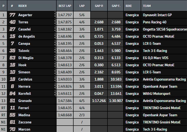The image size is (187, 132).
Task: Click number 61 badge next to Zaccone
Action: [x=12, y=122]
